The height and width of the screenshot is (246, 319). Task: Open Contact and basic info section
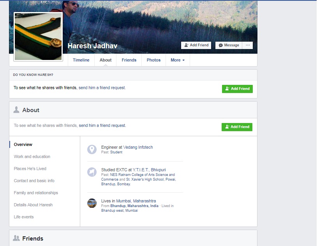[x=34, y=181]
